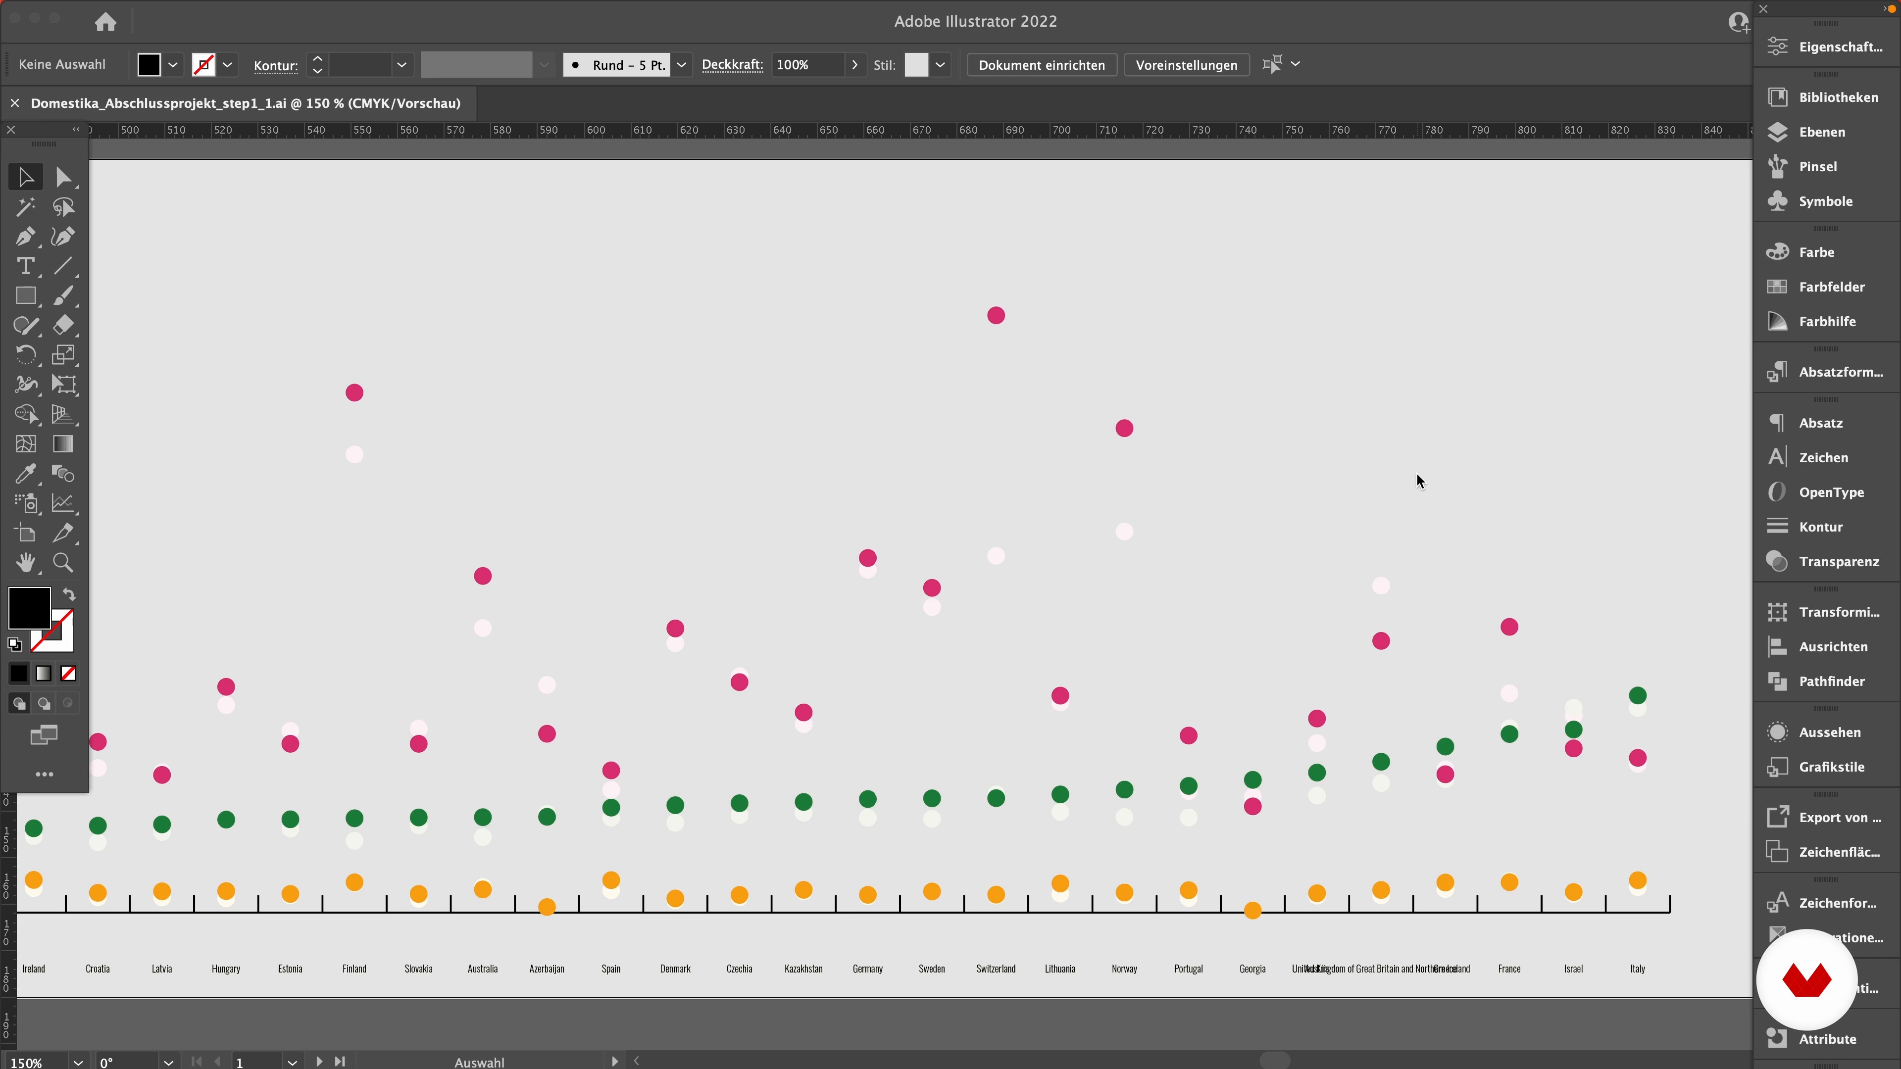
Task: Enable Draw Normal mode
Action: [x=19, y=704]
